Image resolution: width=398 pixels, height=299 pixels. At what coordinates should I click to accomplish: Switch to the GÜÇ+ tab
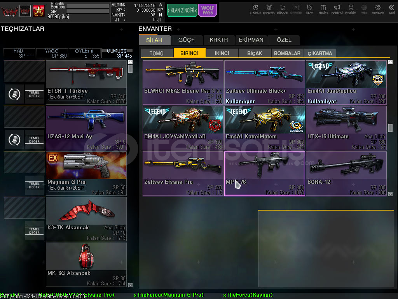[x=187, y=40]
